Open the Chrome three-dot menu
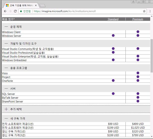This screenshot has height=139, width=153. coord(150,11)
